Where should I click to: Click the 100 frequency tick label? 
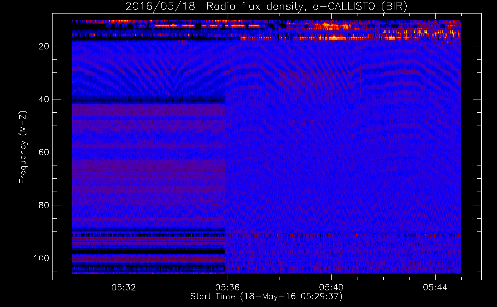click(x=41, y=258)
